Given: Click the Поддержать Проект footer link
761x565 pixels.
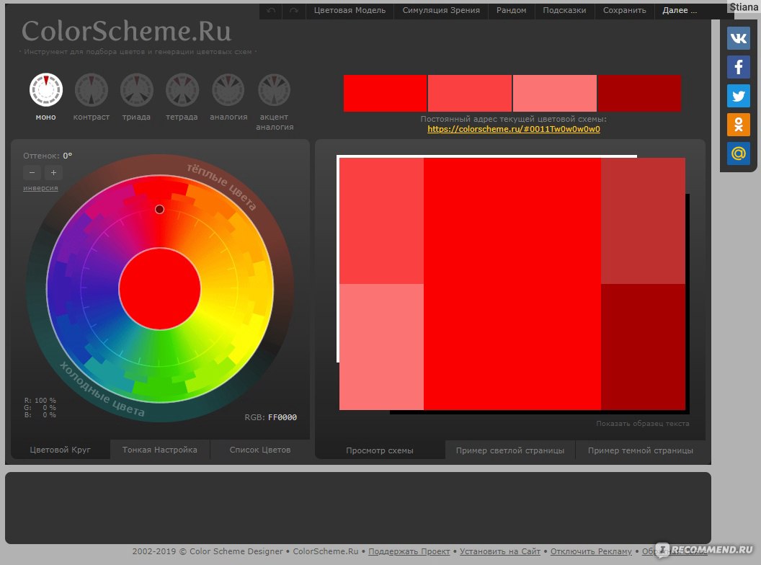Looking at the screenshot, I should [x=409, y=551].
